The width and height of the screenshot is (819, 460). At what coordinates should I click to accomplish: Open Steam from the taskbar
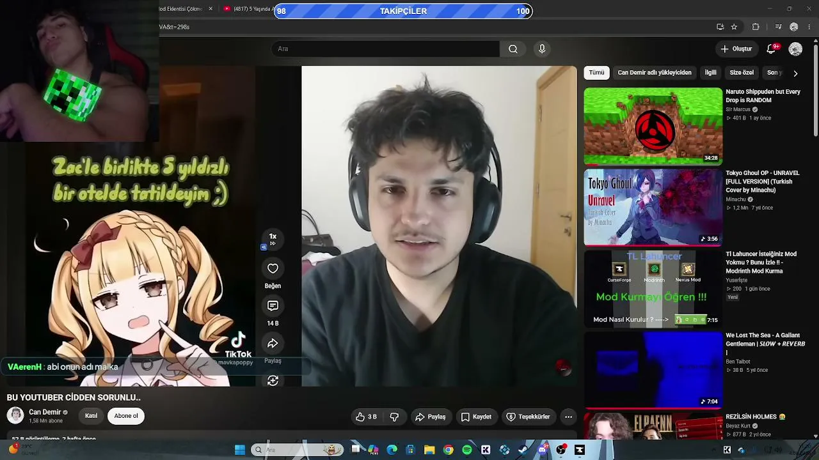[x=523, y=450]
